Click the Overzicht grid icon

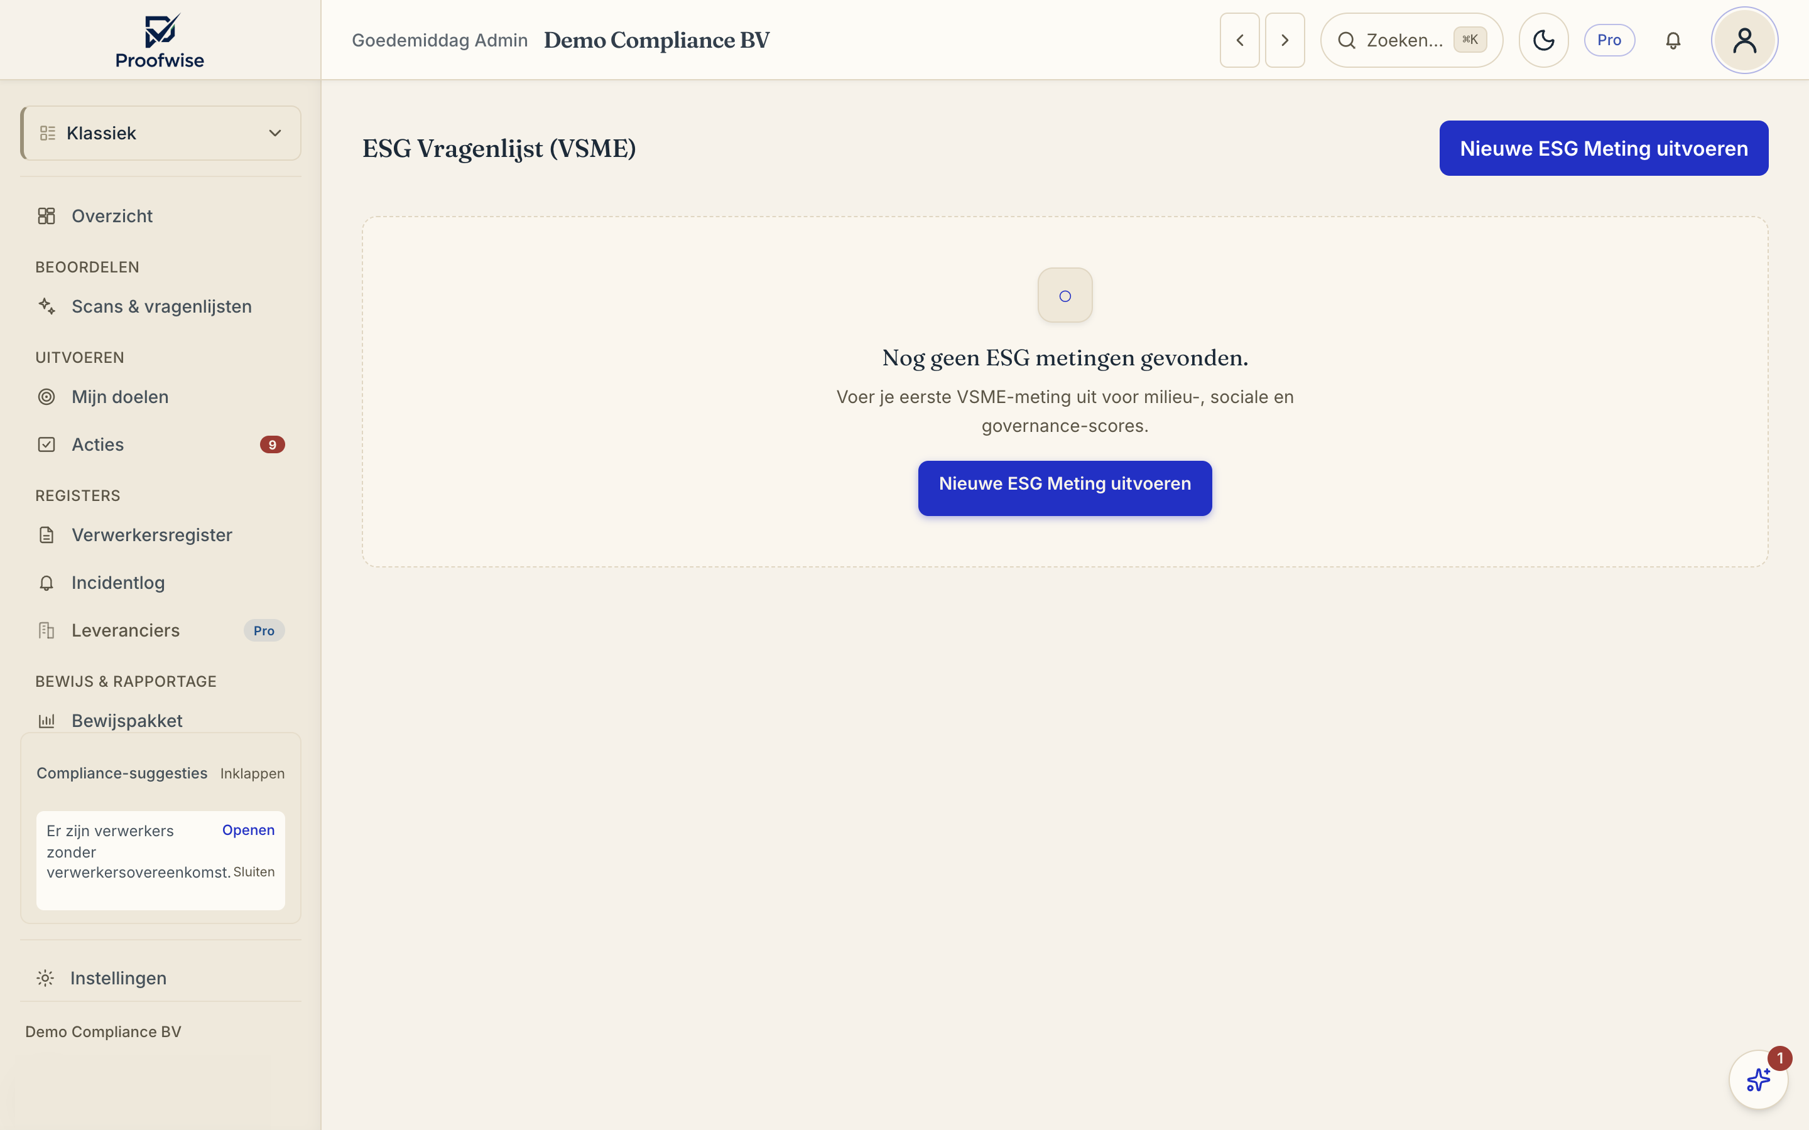[46, 216]
